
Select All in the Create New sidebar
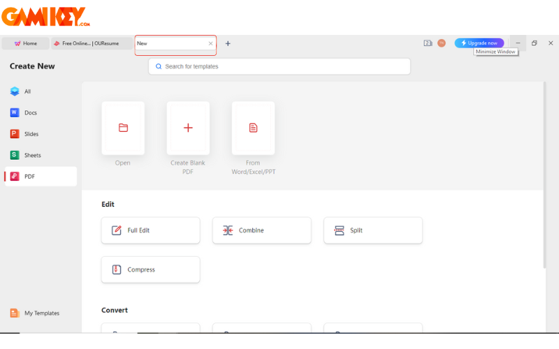28,91
